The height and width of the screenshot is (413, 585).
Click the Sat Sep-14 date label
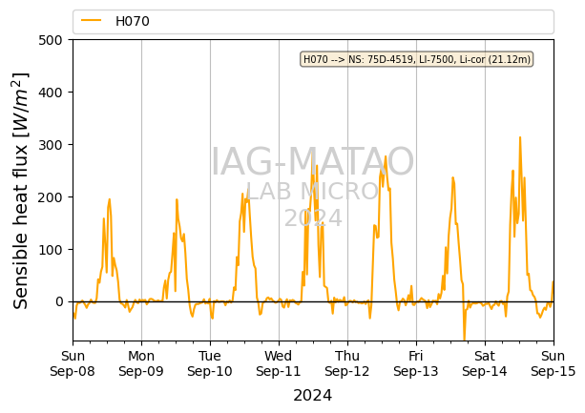(484, 363)
